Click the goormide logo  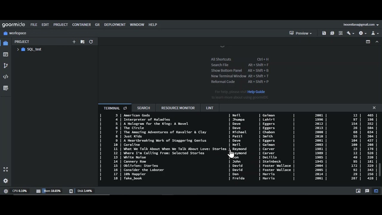[13, 25]
